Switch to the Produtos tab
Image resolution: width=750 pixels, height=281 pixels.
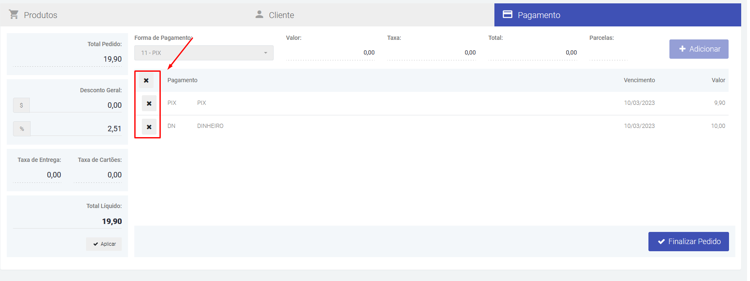pos(40,15)
